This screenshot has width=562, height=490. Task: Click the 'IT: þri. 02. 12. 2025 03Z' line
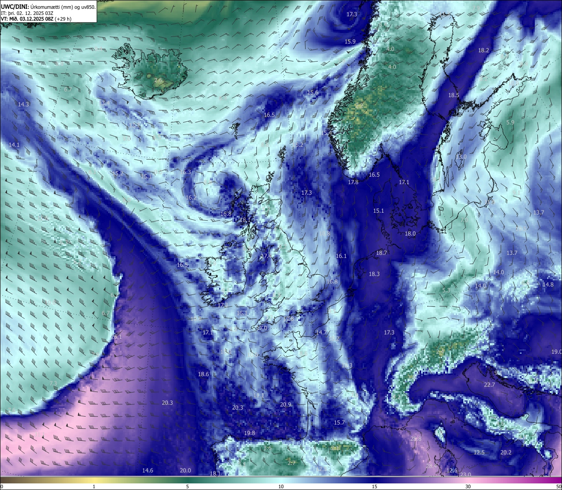tap(27, 13)
